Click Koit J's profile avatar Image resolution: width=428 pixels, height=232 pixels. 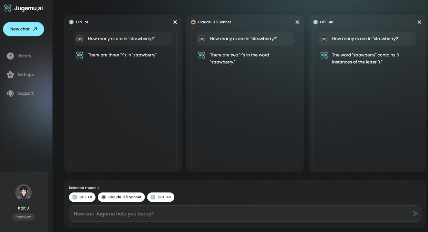pyautogui.click(x=23, y=192)
